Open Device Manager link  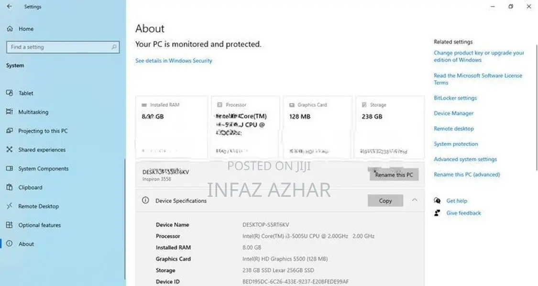point(454,113)
